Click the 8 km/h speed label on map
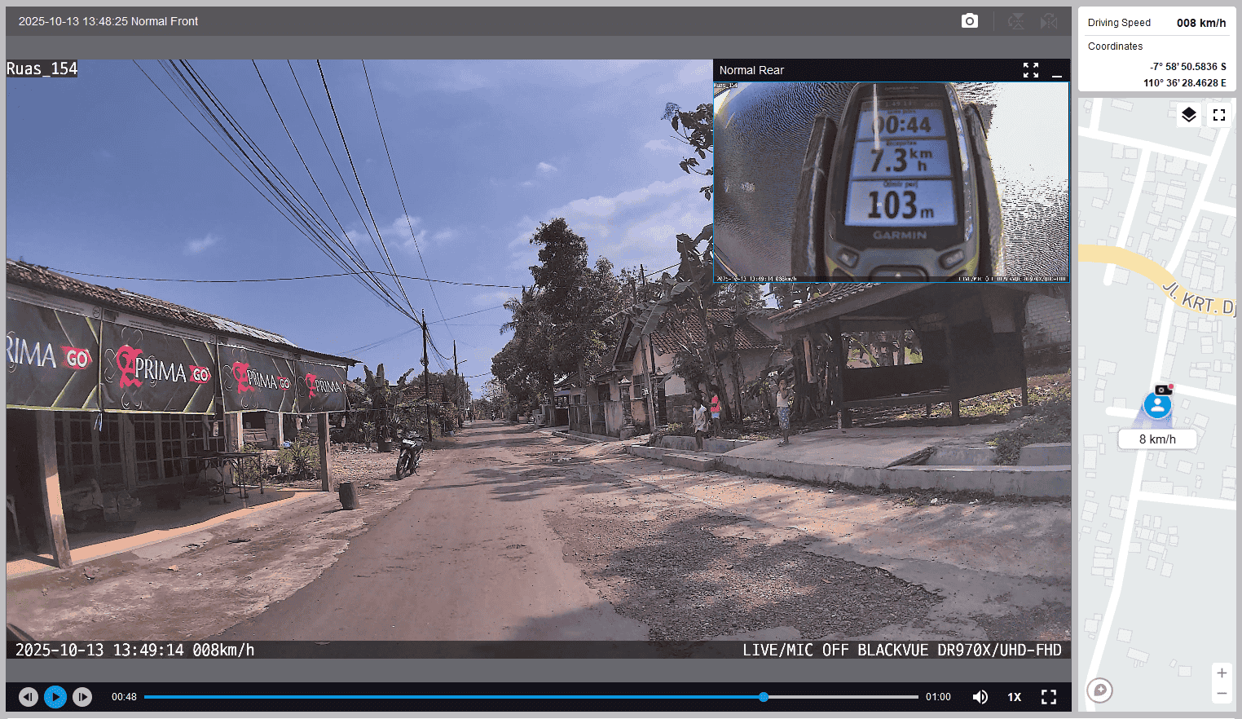Screen dimensions: 1242x719 [1157, 439]
